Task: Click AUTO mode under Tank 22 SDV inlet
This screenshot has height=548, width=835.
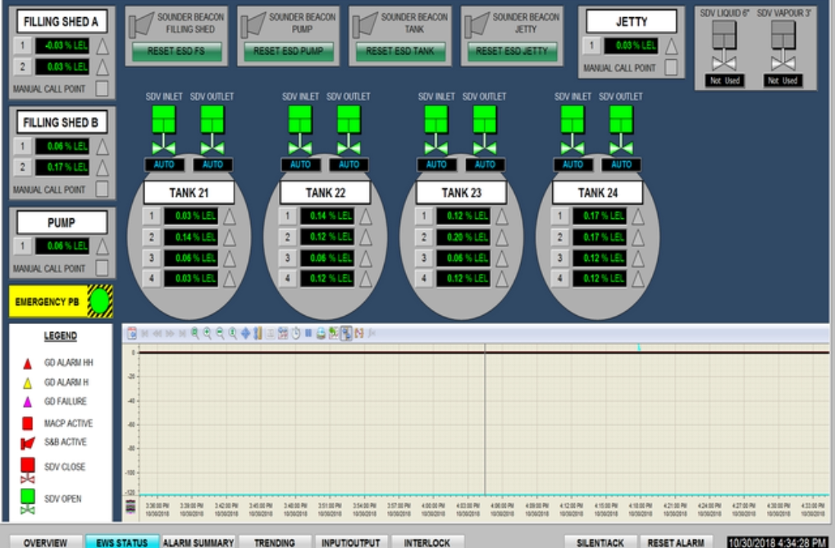Action: coord(300,165)
